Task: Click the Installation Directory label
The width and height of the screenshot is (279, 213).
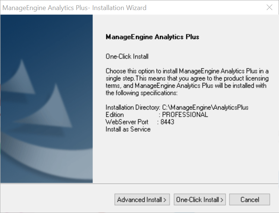Action: tap(133, 107)
